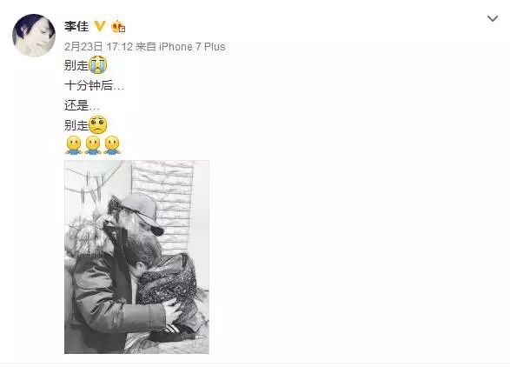Click the second 别走 text
This screenshot has width=510, height=367.
coord(76,125)
